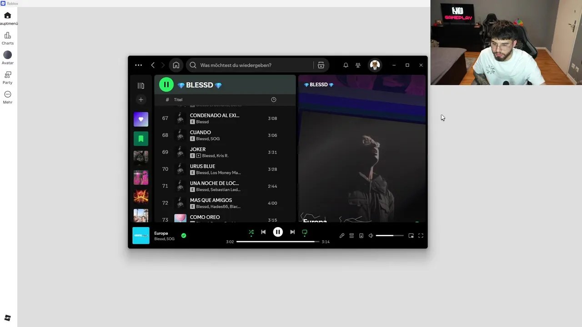Open now playing album cover Europa
Screen dimensions: 582x327
coord(141,235)
